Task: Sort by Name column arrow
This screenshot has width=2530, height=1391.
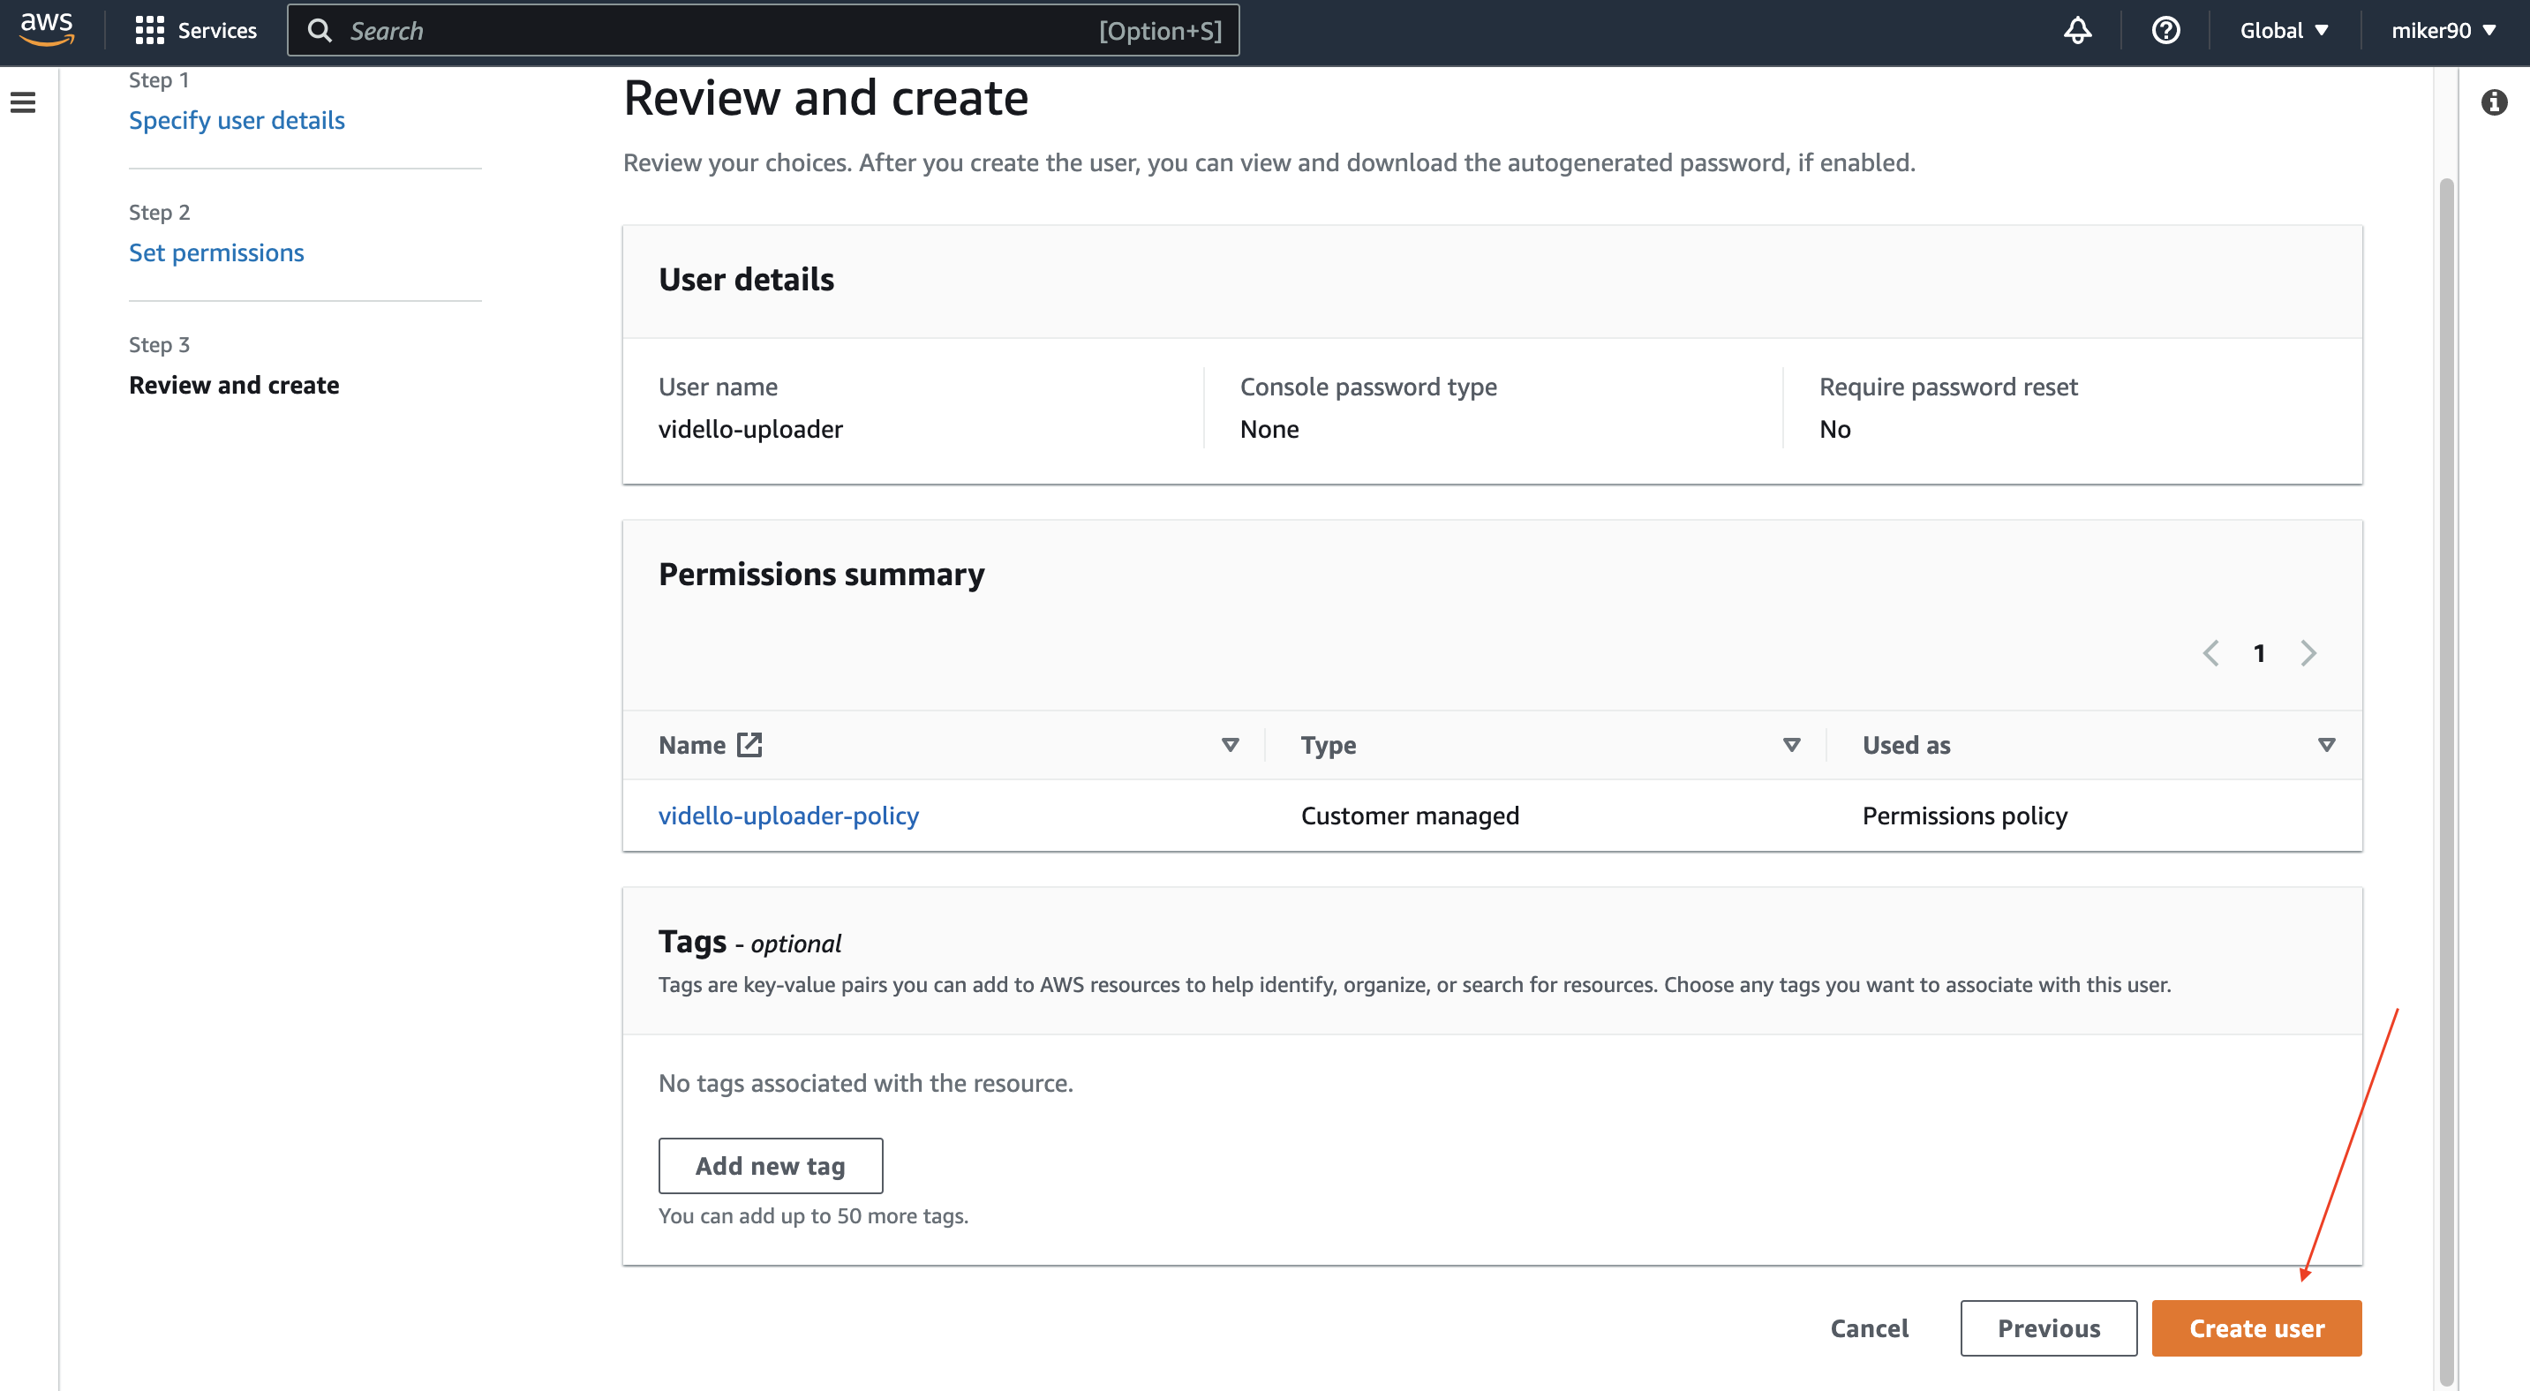Action: [x=1230, y=745]
